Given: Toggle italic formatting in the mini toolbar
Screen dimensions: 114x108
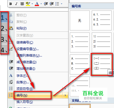Looking at the screenshot, I should 16,4.
